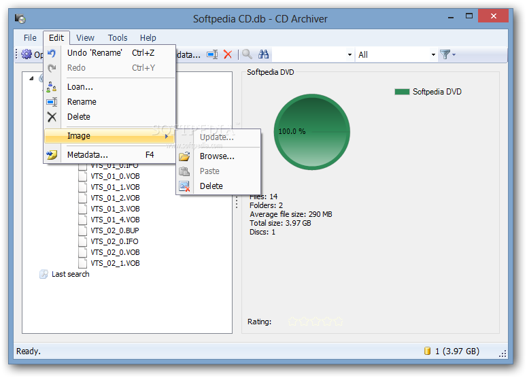Click the red X delete toolbar icon
The image size is (527, 378).
[228, 54]
